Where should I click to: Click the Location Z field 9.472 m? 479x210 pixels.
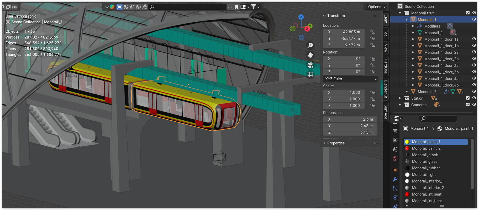point(344,45)
